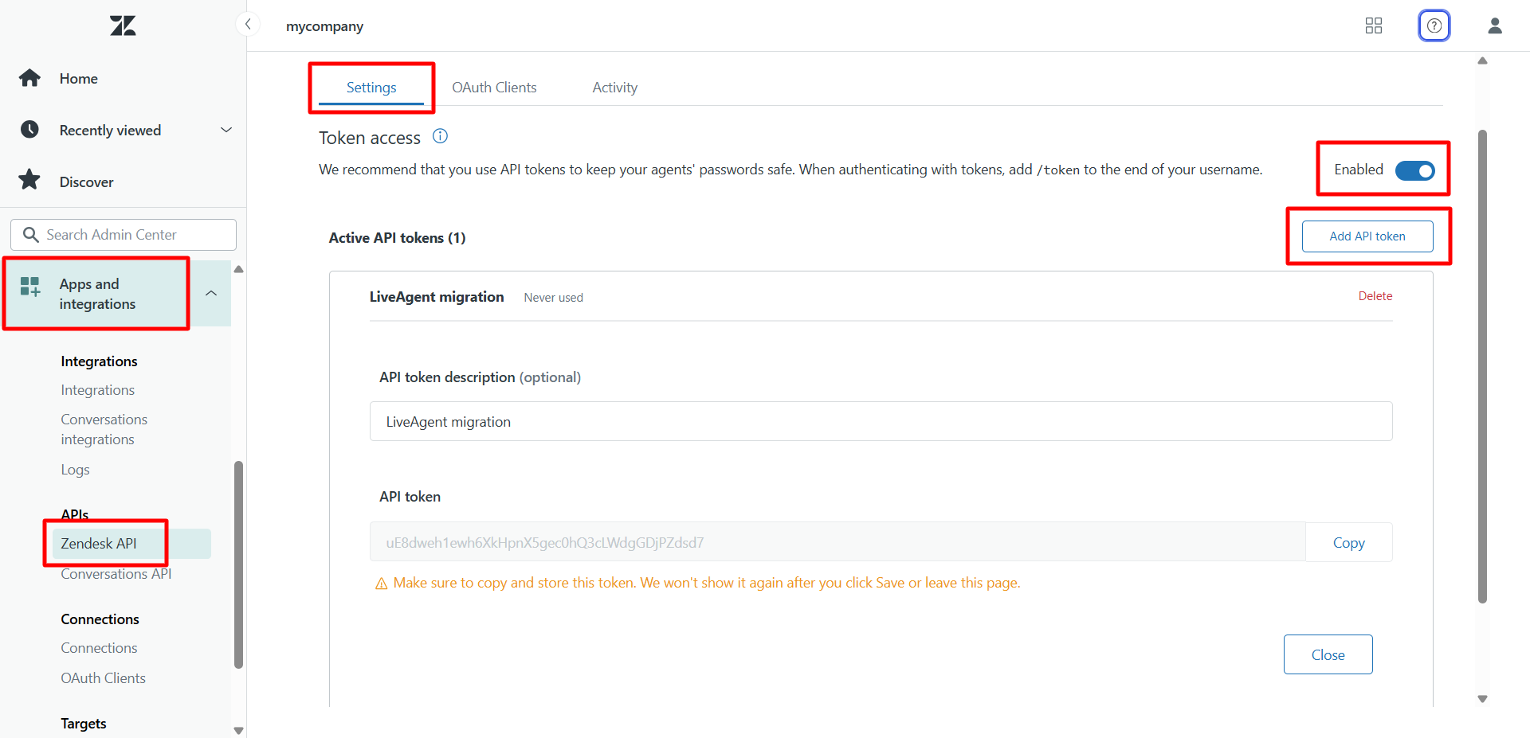Open the user profile icon
The width and height of the screenshot is (1530, 738).
pos(1494,25)
